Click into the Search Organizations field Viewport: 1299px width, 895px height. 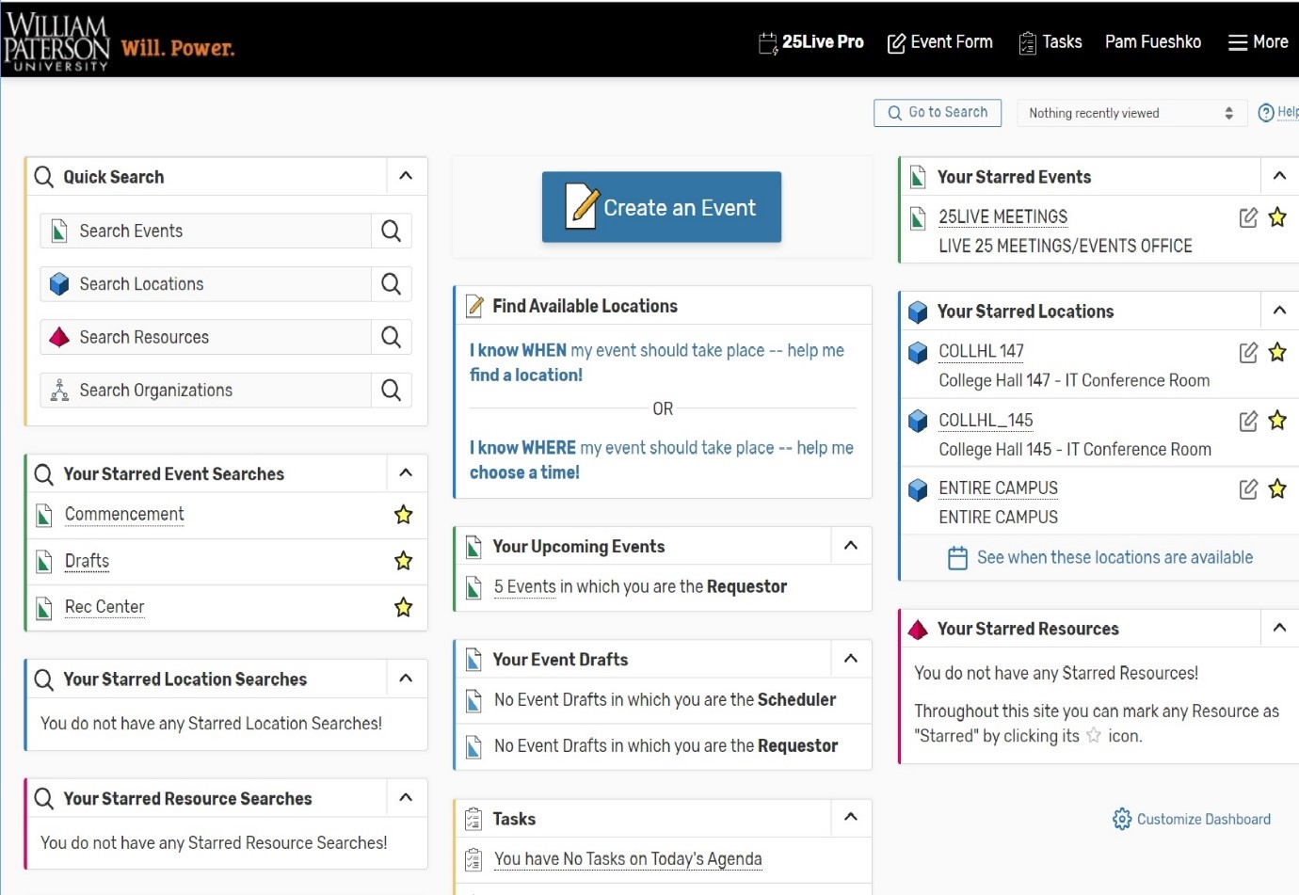206,390
